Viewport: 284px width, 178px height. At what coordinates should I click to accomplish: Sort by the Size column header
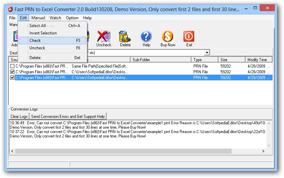[x=232, y=60]
